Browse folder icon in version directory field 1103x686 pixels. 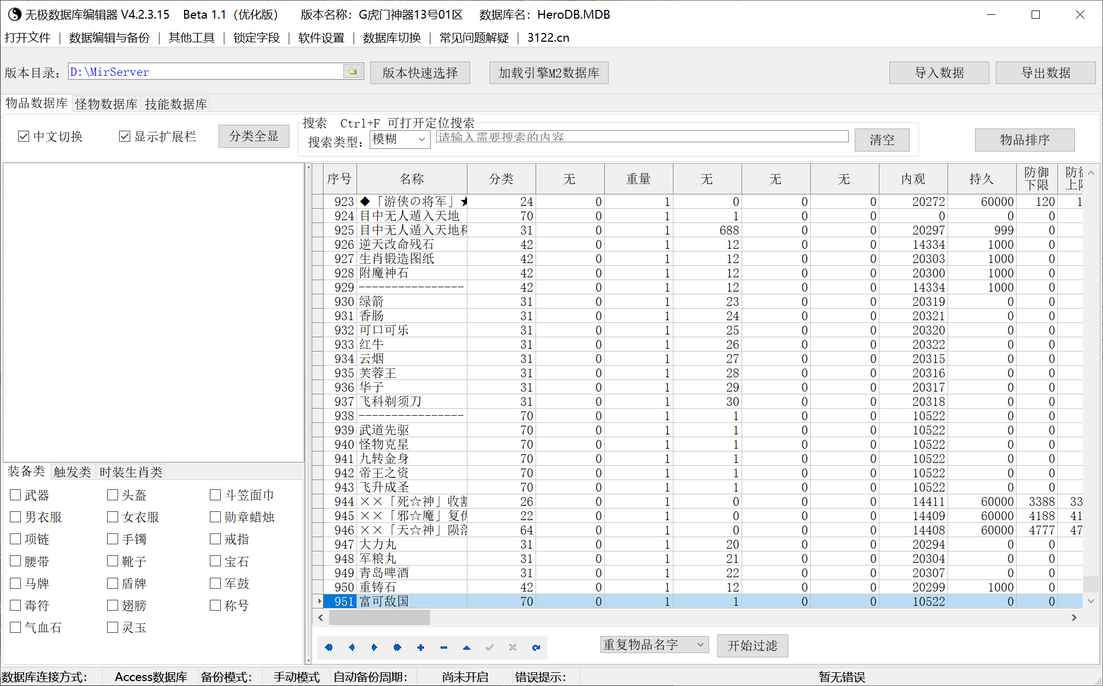353,71
